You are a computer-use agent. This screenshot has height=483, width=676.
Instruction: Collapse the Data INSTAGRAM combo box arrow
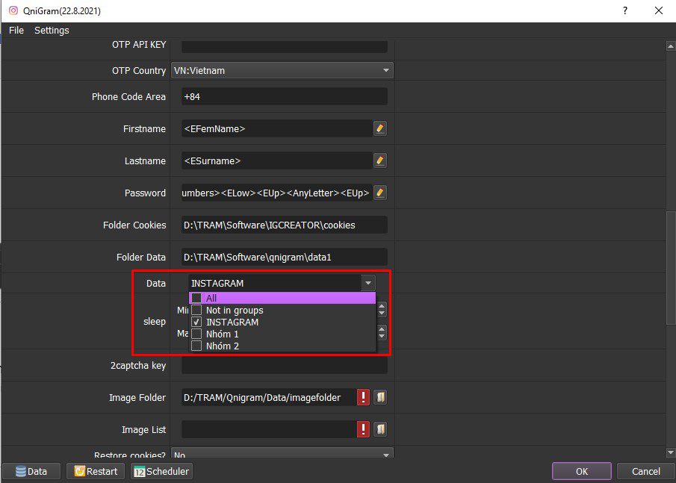(368, 283)
